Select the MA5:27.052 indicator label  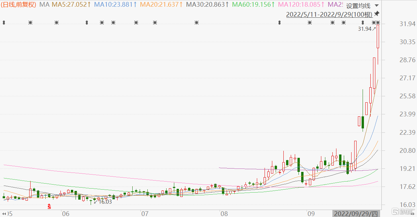click(71, 5)
